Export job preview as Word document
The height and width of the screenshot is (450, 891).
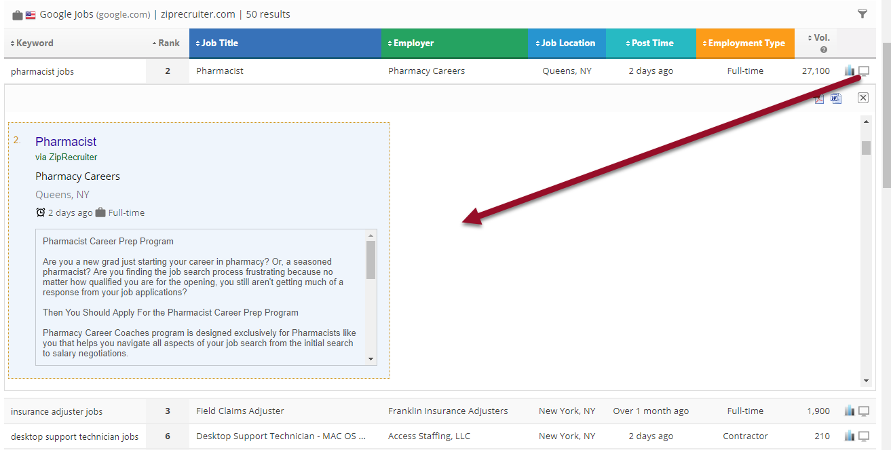pos(836,98)
